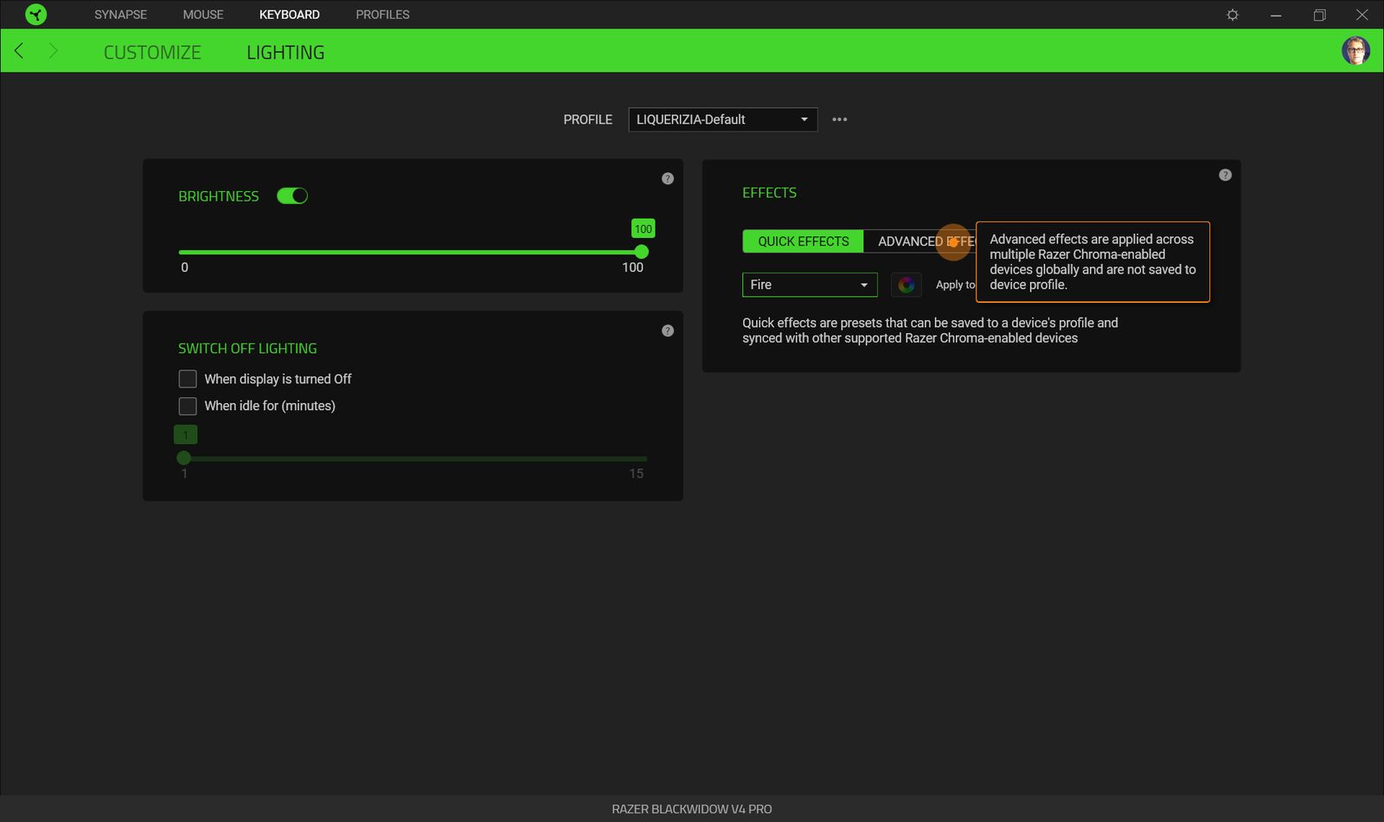1384x822 pixels.
Task: Check 'When display is turned Off'
Action: pos(188,379)
